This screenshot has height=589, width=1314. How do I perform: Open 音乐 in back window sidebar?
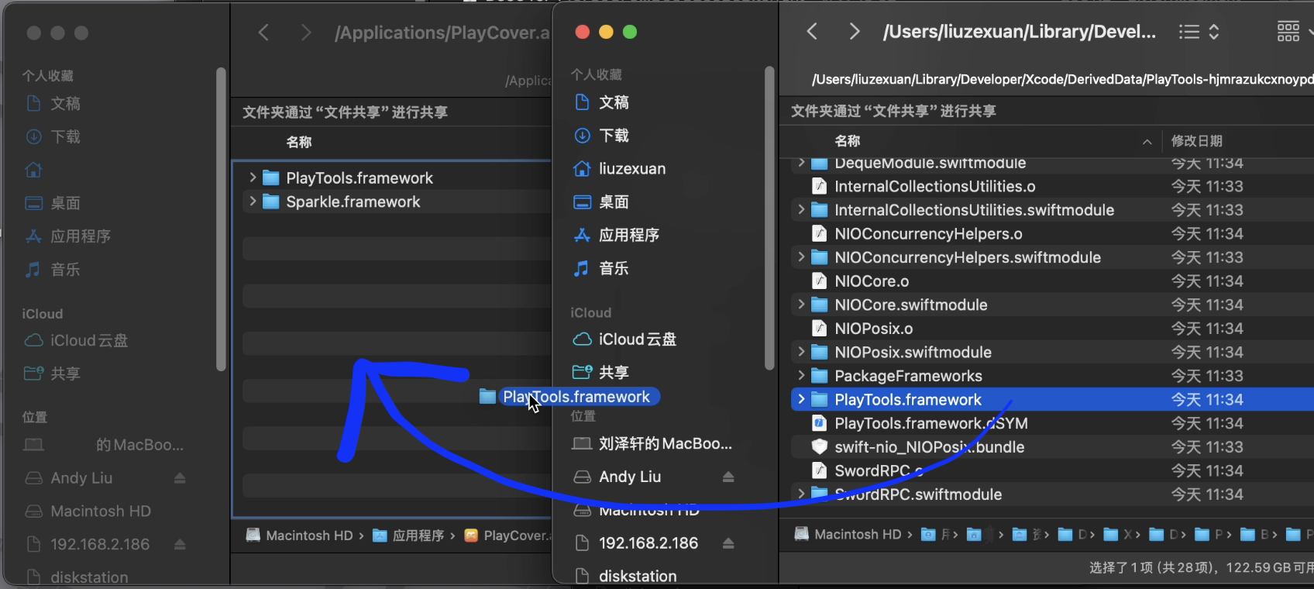click(x=65, y=270)
